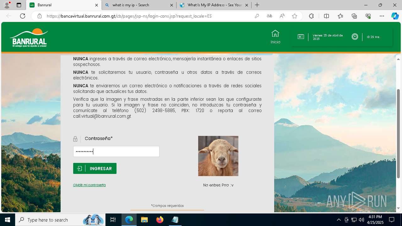Open the notification center icon
The height and width of the screenshot is (226, 402).
392,220
